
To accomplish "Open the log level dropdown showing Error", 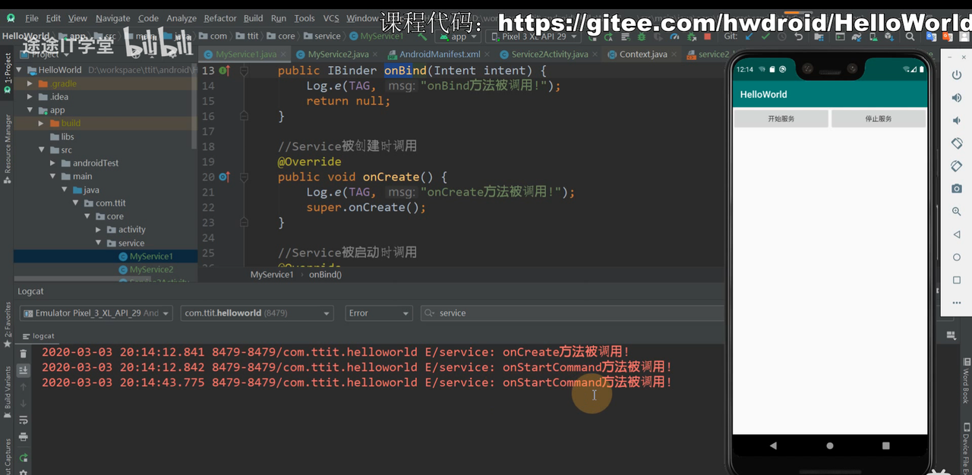I will click(378, 313).
